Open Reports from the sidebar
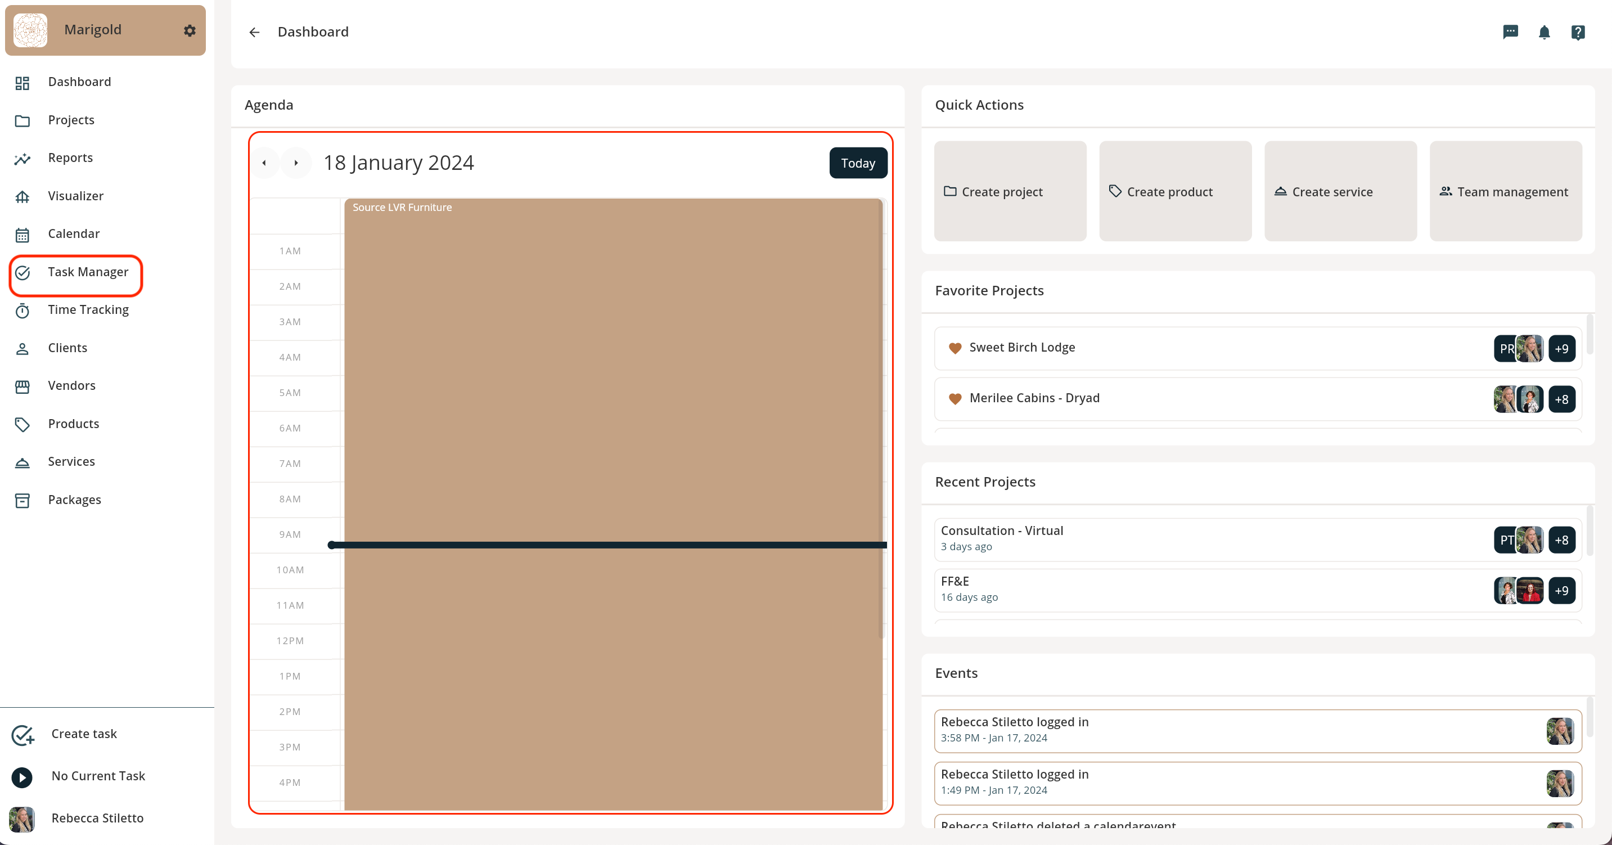The width and height of the screenshot is (1612, 845). [x=70, y=158]
